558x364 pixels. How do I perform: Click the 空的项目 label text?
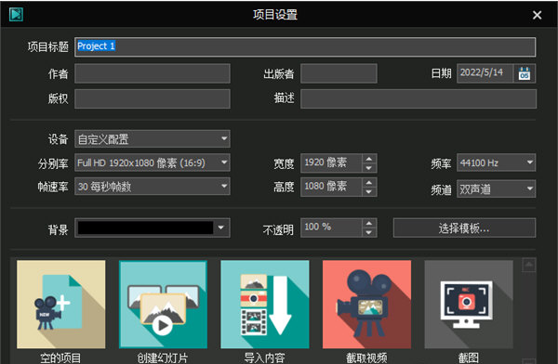[60, 357]
